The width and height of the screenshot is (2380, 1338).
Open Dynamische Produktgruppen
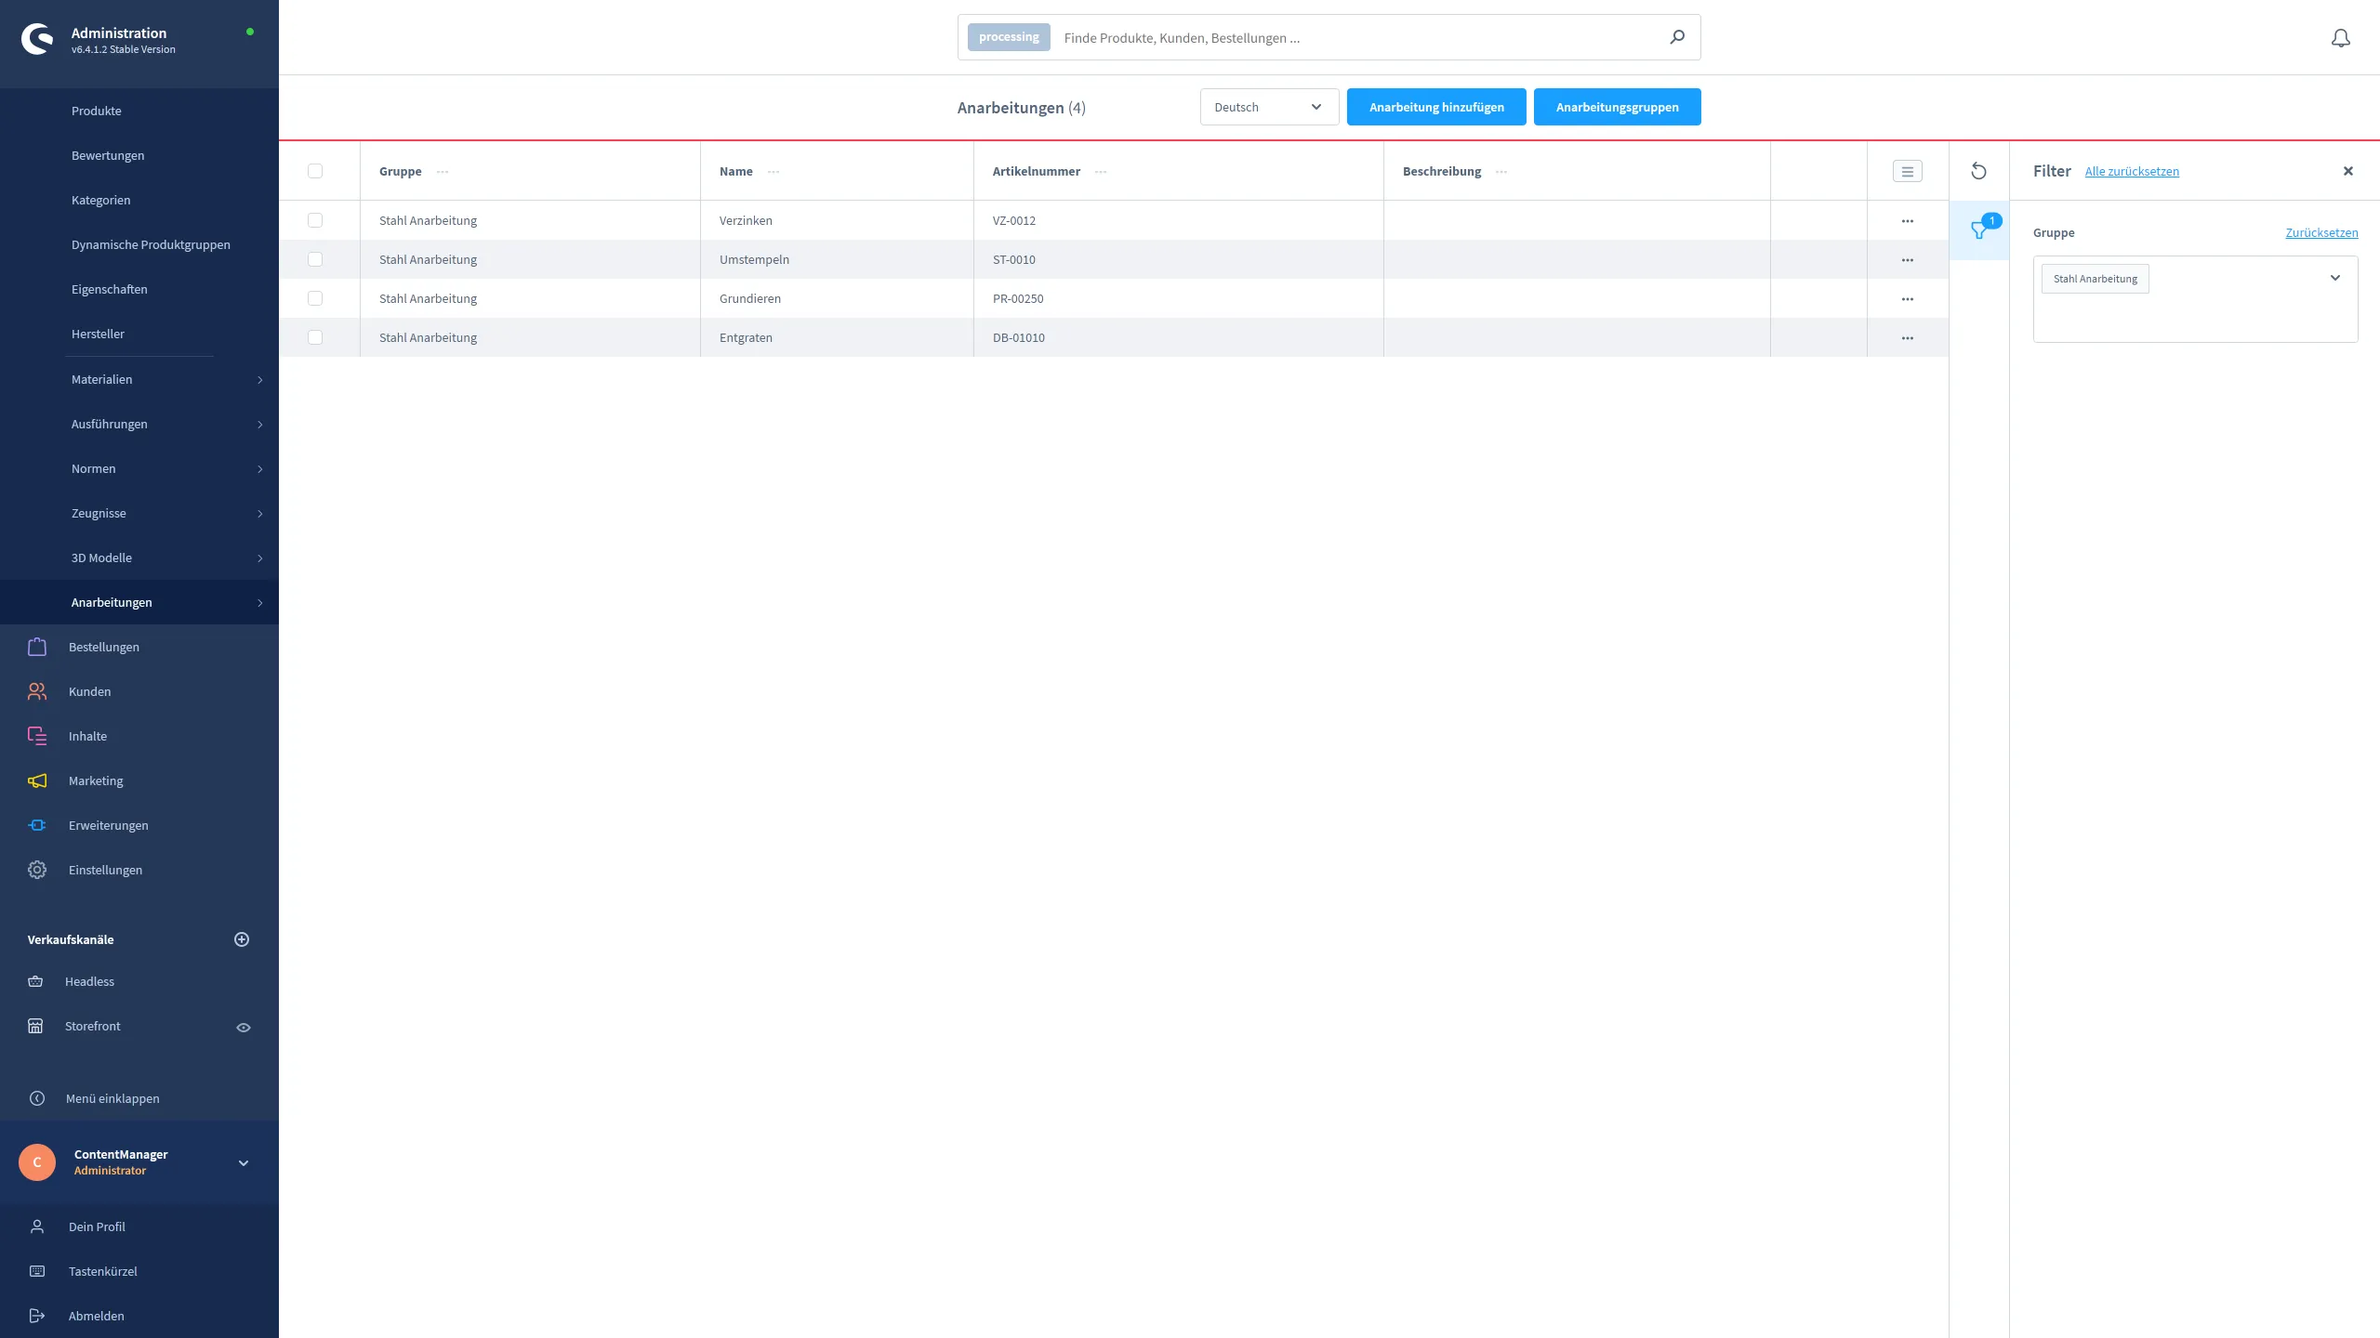[x=151, y=244]
